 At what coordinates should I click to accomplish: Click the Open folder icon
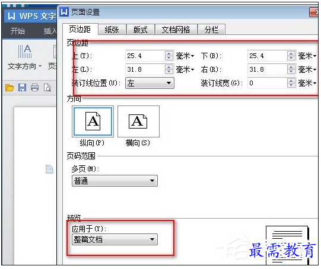coord(9,88)
